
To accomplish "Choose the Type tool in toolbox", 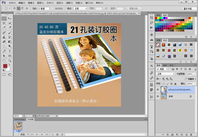I will (x=10, y=51).
